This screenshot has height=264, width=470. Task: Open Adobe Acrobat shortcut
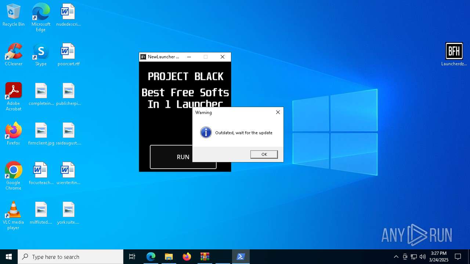pos(14,97)
